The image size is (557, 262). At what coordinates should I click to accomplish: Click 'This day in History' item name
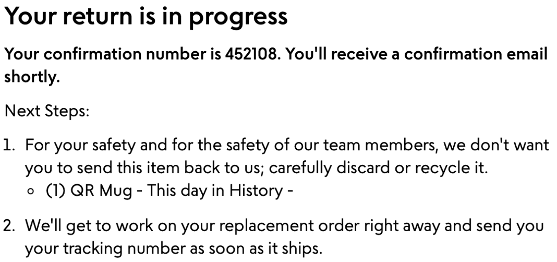(x=214, y=191)
